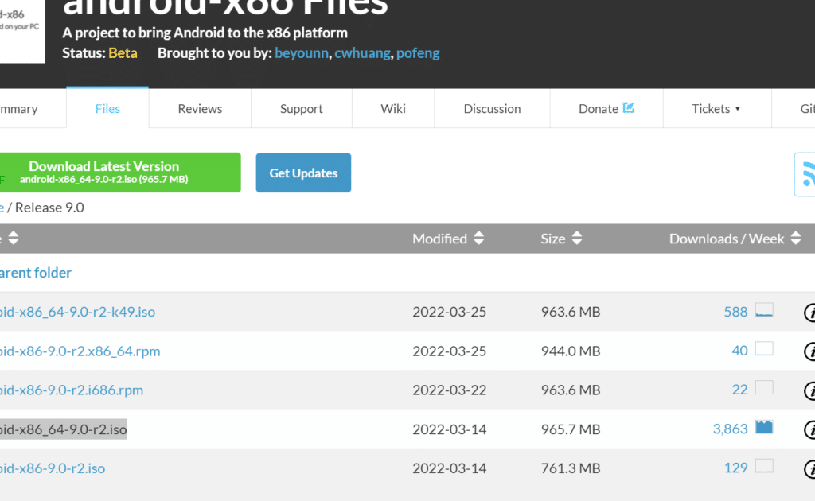Sort files by Modified column arrows
The height and width of the screenshot is (501, 815).
click(478, 239)
